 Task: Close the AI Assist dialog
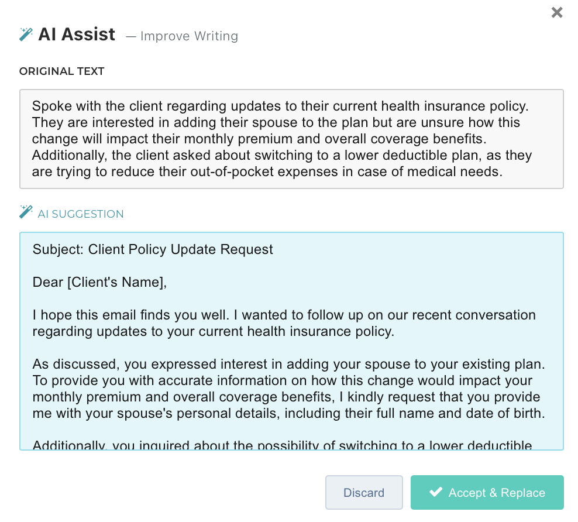(557, 12)
